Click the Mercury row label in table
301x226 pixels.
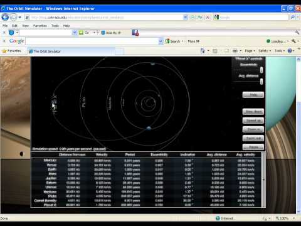(x=50, y=161)
